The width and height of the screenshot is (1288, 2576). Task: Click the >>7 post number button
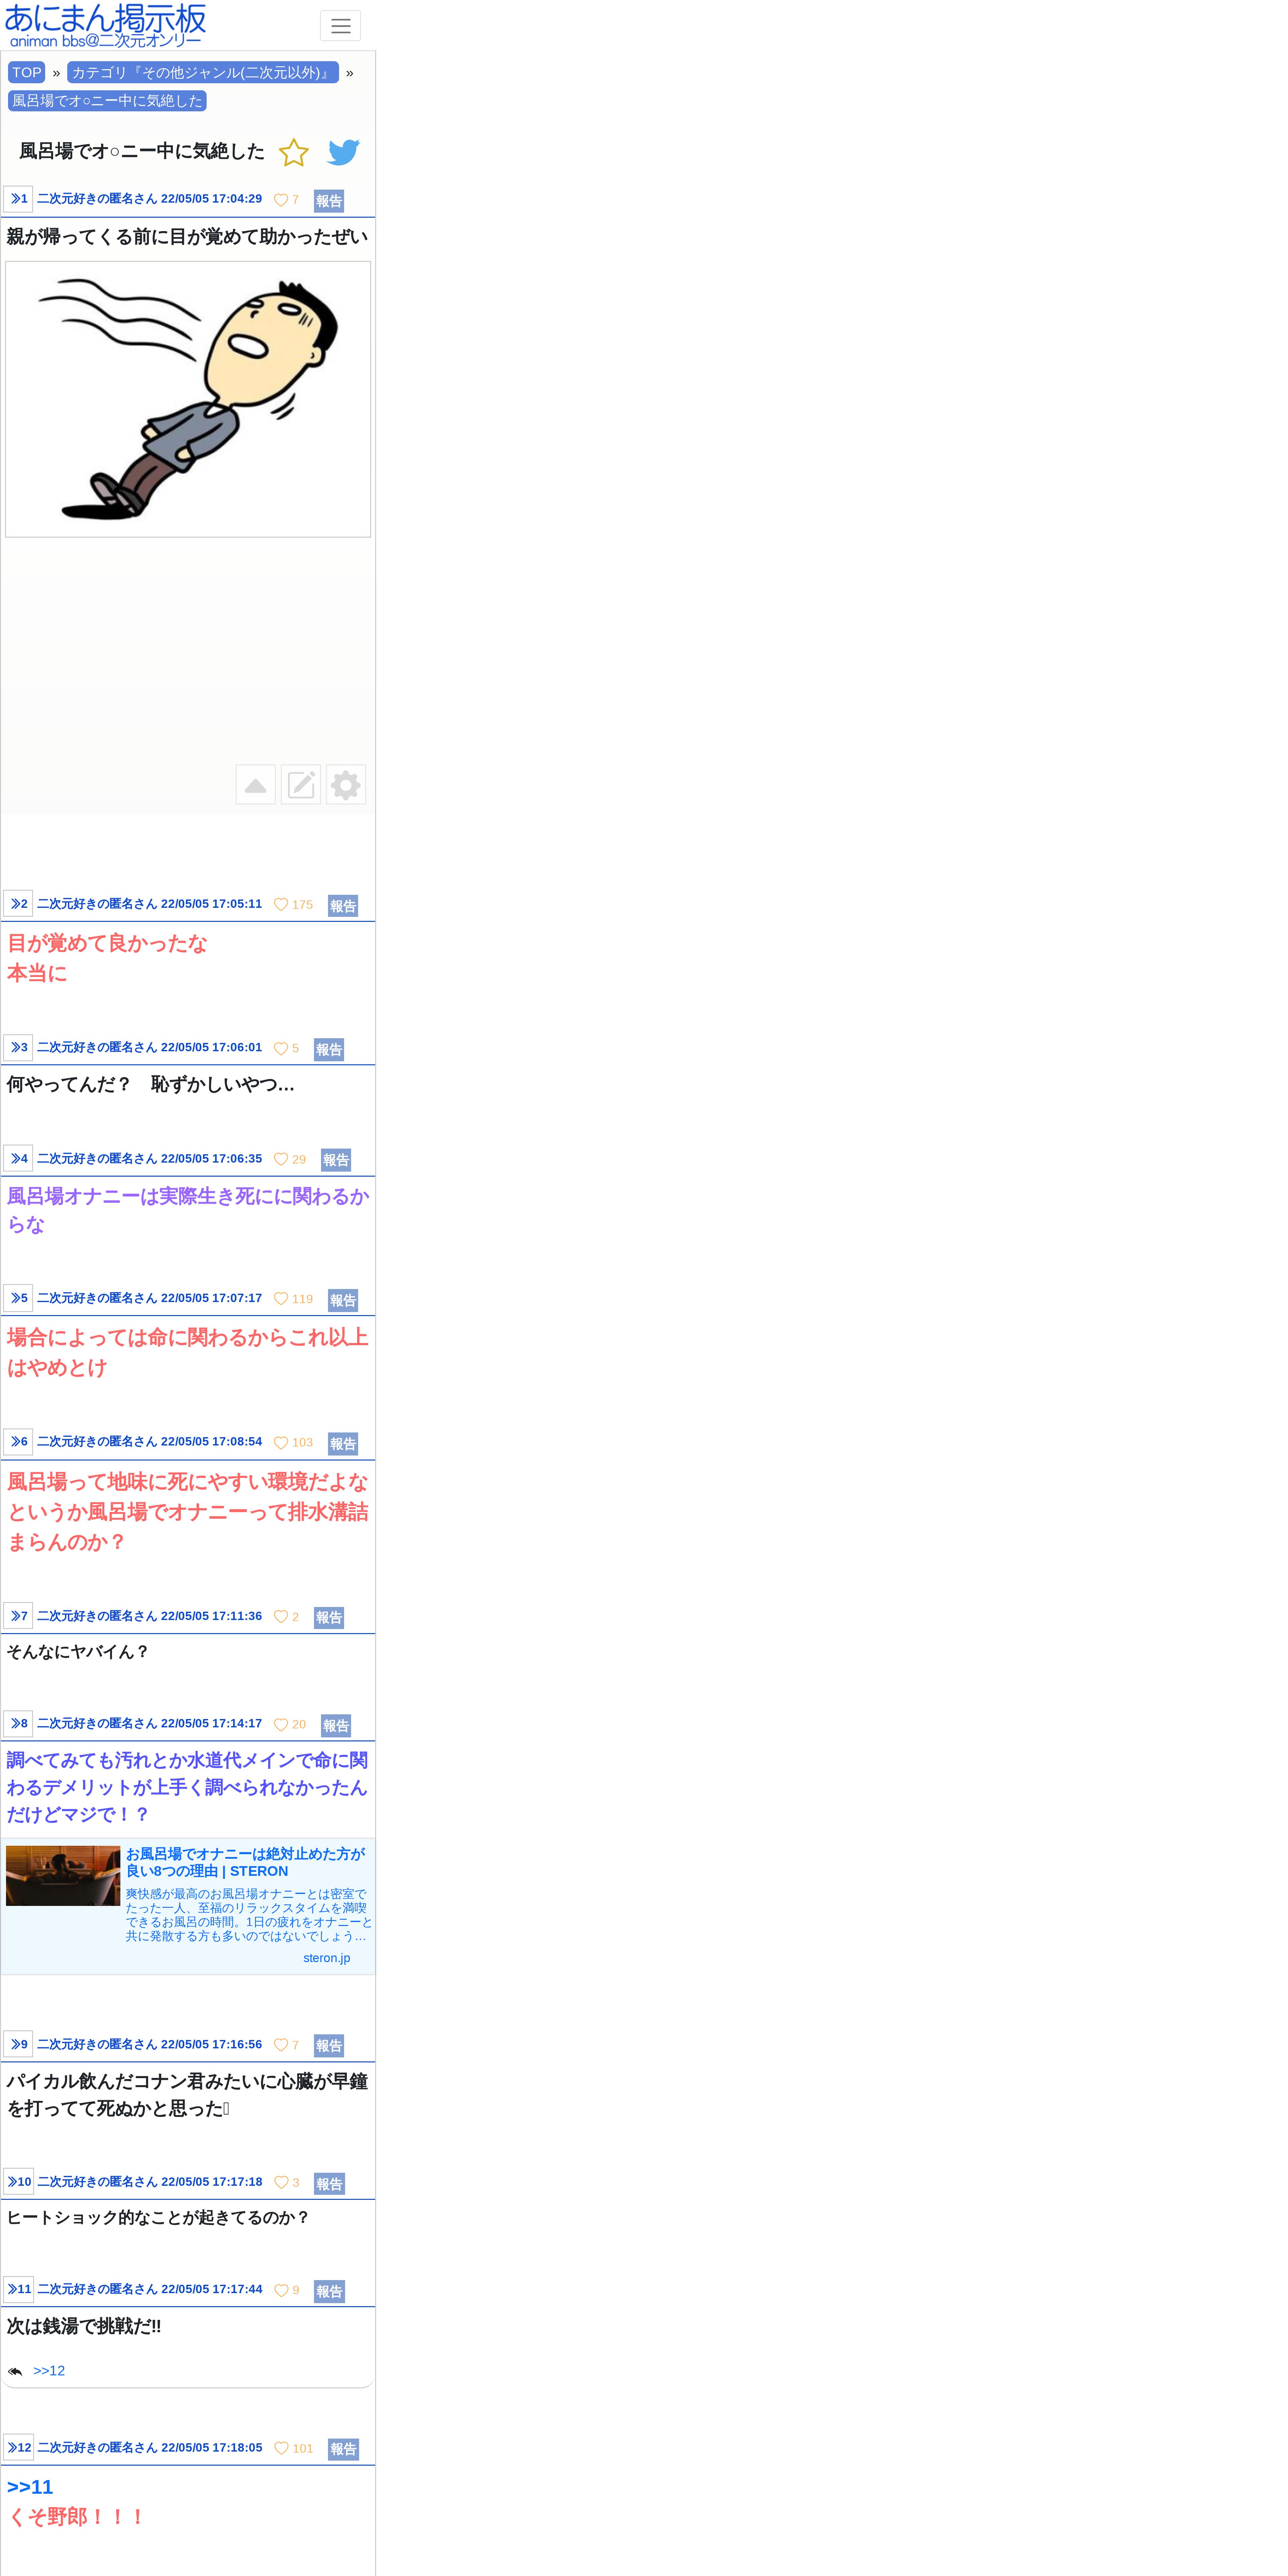[x=18, y=1616]
